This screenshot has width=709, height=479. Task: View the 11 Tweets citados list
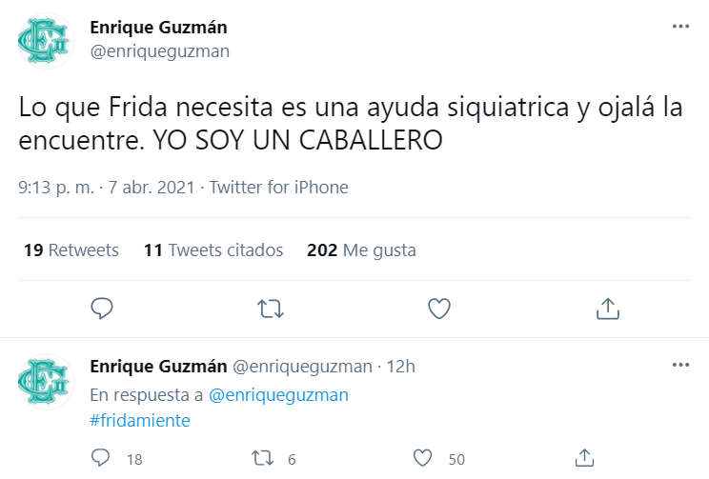point(213,250)
